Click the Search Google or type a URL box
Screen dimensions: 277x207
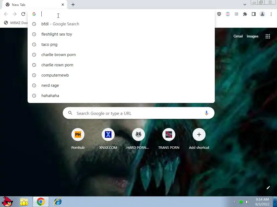[x=138, y=113]
